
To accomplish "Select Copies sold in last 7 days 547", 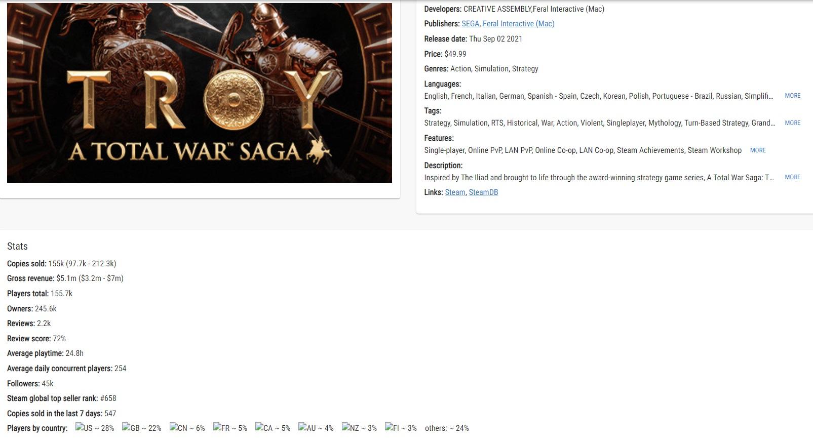I will [110, 414].
